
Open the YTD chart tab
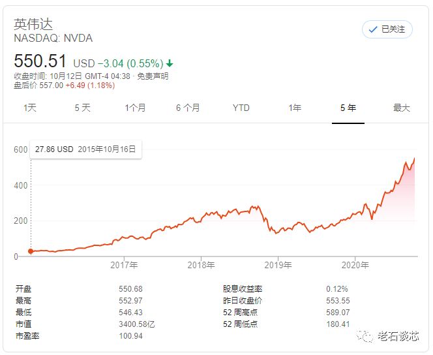(241, 108)
